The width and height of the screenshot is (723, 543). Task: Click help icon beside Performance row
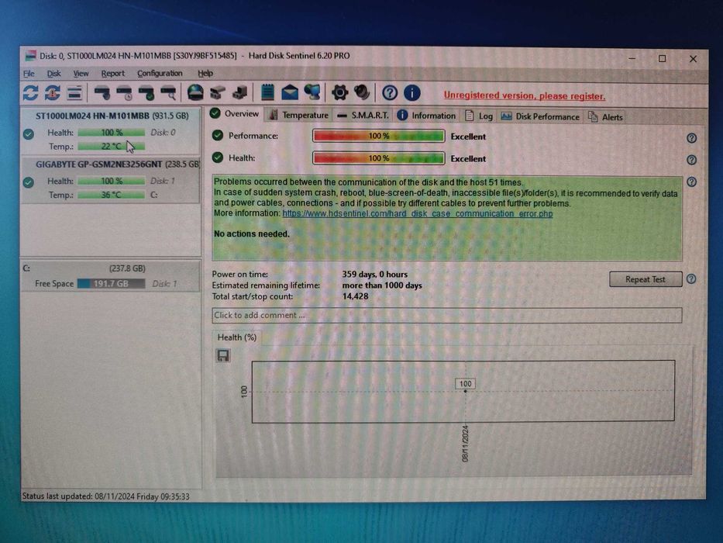692,138
